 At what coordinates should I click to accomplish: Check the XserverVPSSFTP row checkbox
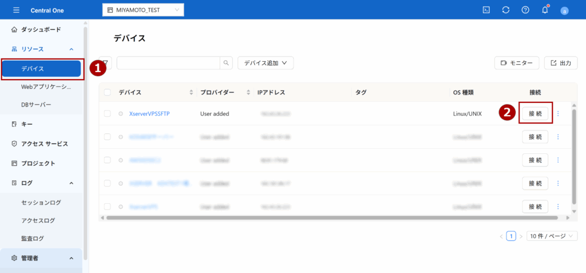[x=108, y=114]
